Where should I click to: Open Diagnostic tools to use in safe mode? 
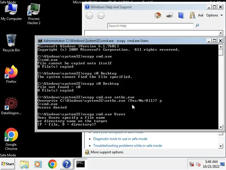[120, 139]
